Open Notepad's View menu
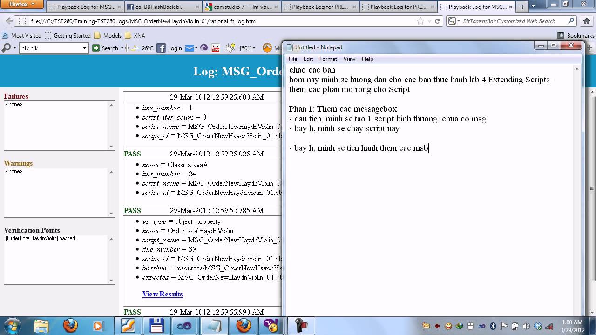The height and width of the screenshot is (335, 596). [x=349, y=59]
